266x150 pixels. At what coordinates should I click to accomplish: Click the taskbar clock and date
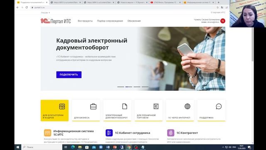[241, 147]
